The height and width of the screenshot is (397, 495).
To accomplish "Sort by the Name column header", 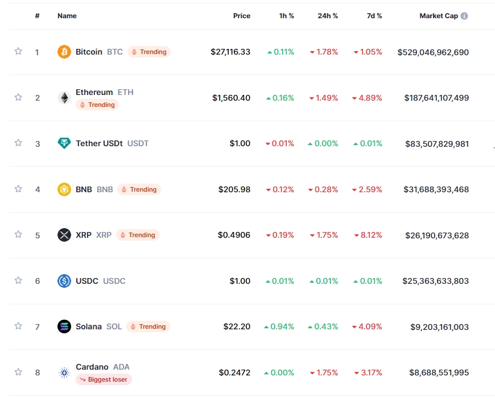I will tap(67, 16).
